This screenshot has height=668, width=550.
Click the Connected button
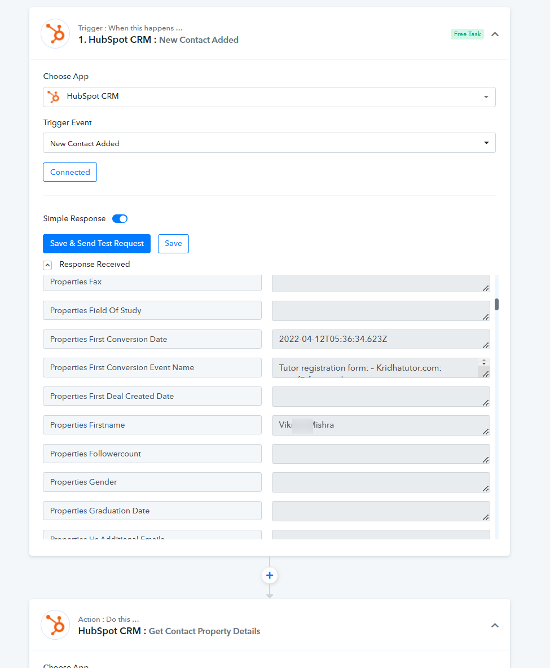click(70, 172)
